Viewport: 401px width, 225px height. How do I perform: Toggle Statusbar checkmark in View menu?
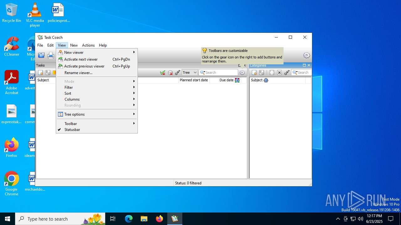click(59, 130)
